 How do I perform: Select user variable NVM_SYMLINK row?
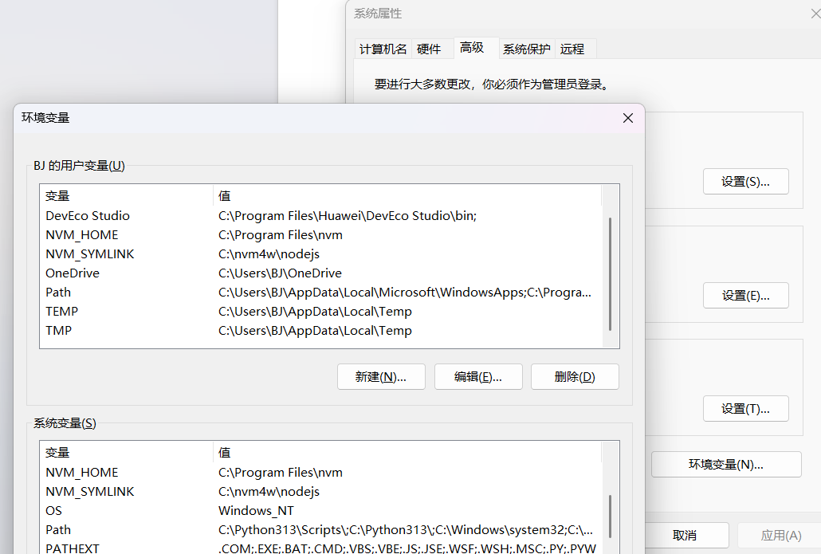[x=321, y=254]
